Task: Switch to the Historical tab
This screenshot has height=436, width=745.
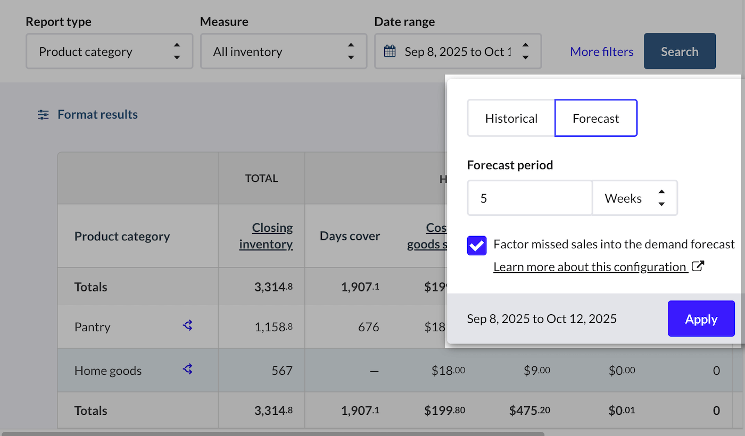Action: pos(511,118)
